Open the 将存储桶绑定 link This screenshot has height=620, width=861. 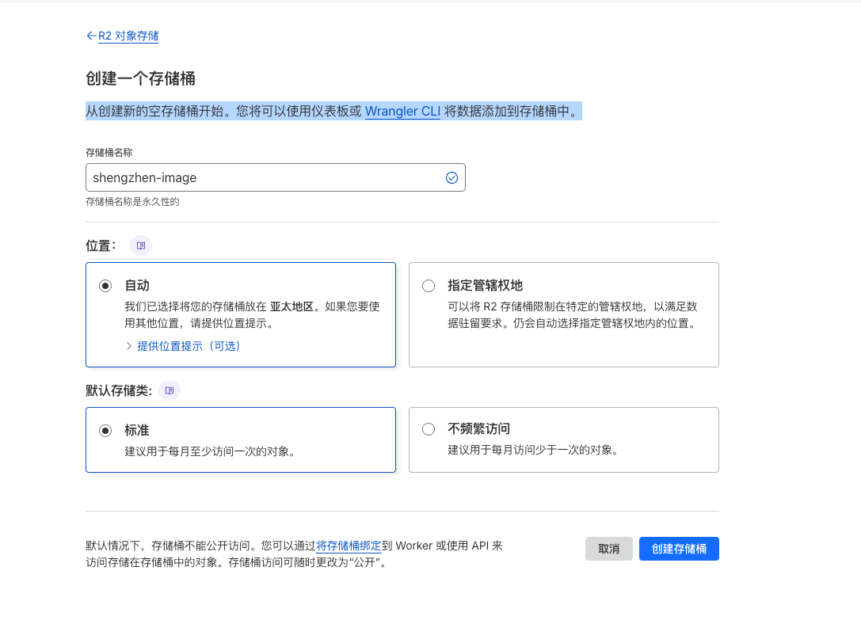pos(349,546)
